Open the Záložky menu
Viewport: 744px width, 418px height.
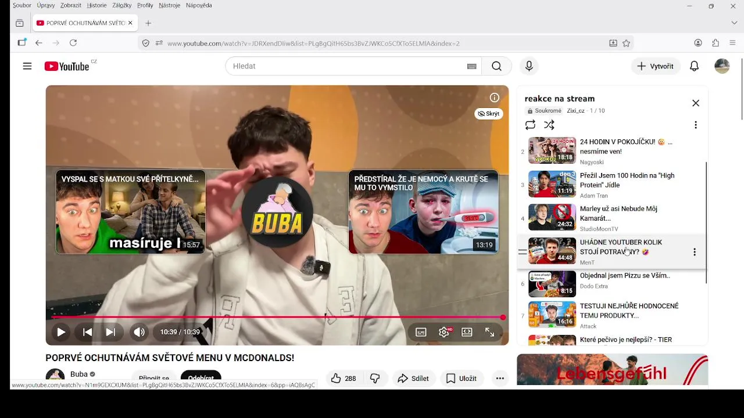(122, 5)
